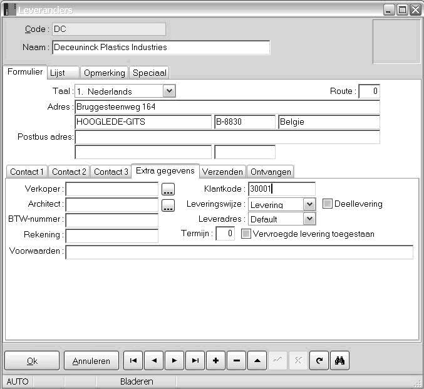Click the AUTO status bar entry
424x389 pixels.
click(18, 381)
